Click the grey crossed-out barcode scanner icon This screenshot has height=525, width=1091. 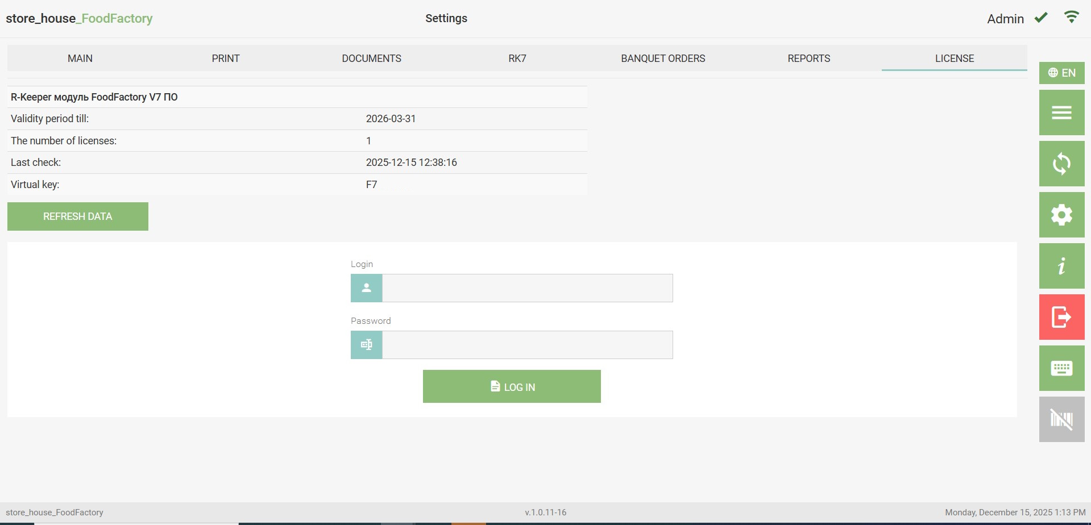(x=1061, y=419)
